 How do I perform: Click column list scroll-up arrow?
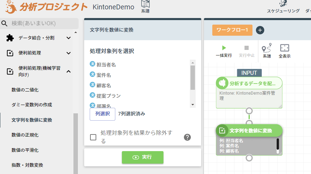[x=193, y=63]
